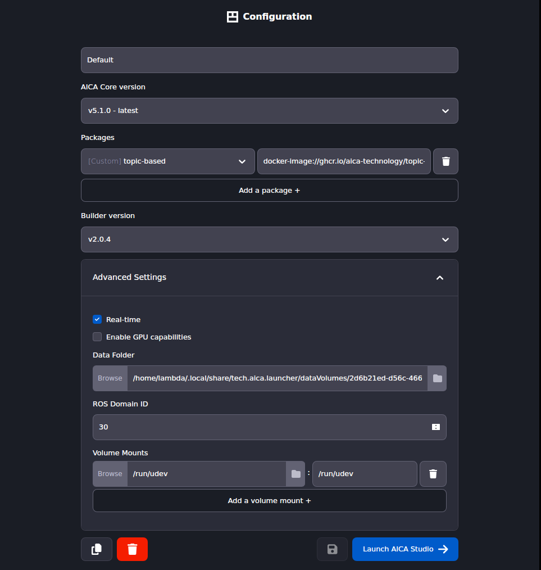The image size is (541, 570).
Task: Click the numeric entry icon in ROS Domain ID
Action: [x=435, y=427]
